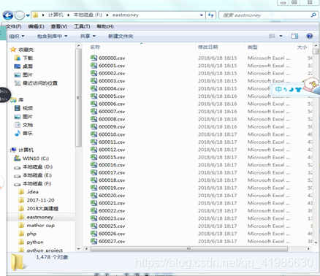Create a folder with 新建文件夹
Screen dimensions: 320x276
[121, 37]
